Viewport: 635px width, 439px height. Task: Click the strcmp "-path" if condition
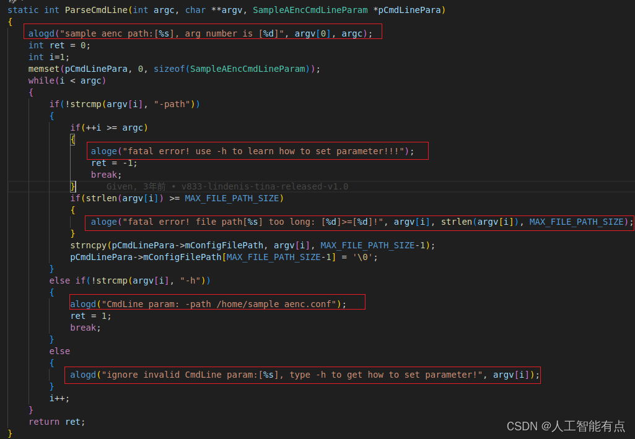125,104
